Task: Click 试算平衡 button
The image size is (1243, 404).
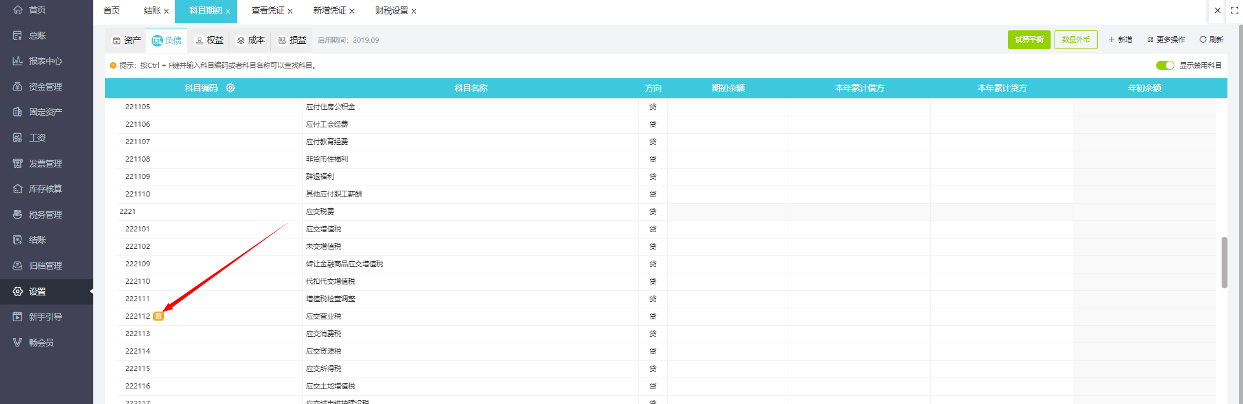Action: (1029, 39)
